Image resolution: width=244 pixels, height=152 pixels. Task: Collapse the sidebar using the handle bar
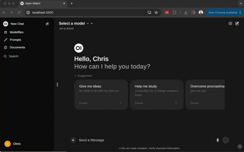click(x=57, y=84)
